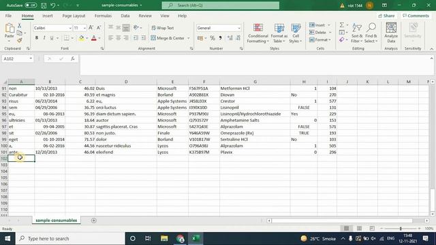The height and width of the screenshot is (245, 436).
Task: Click the Insert Function fx icon
Action: point(73,59)
